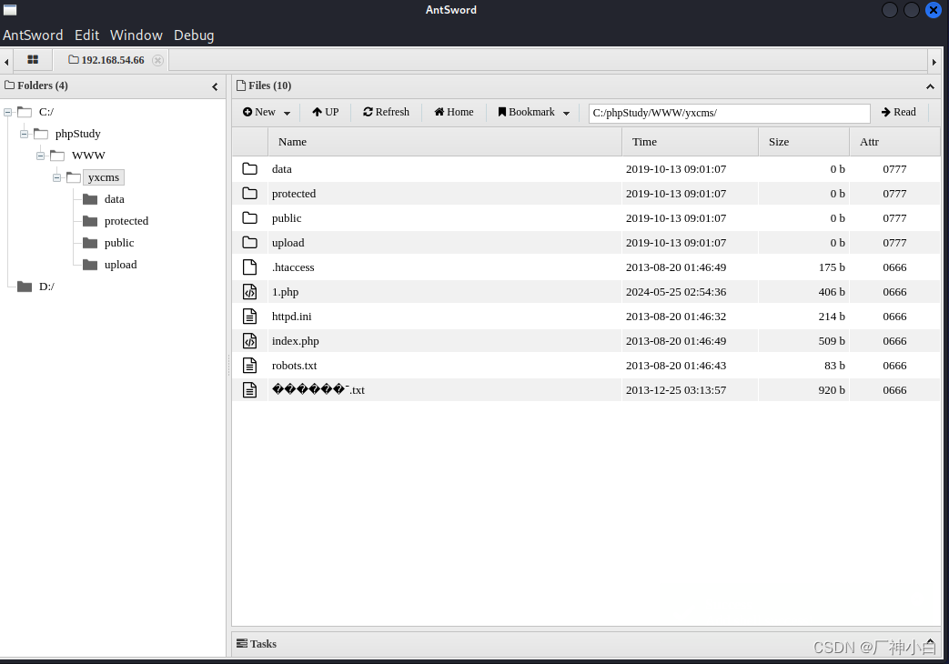
Task: Click timestamp 2024-05-25 02:54:36
Action: click(x=676, y=292)
